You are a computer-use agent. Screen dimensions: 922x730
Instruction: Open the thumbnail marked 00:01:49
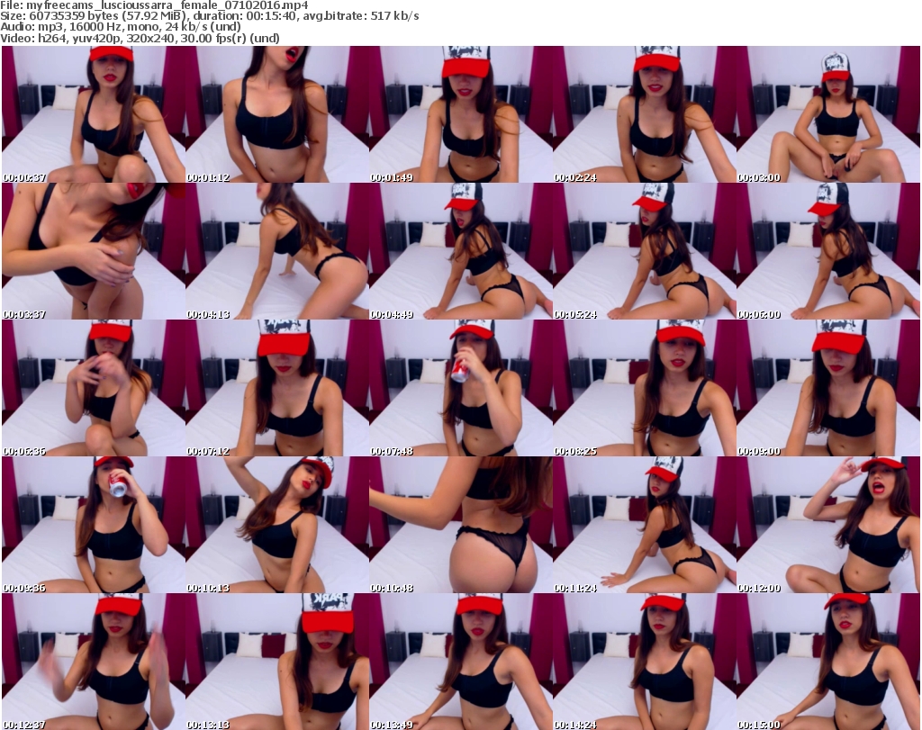(x=460, y=114)
